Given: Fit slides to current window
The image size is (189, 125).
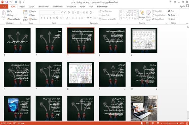Looking at the screenshot, I should pyautogui.click(x=187, y=123).
